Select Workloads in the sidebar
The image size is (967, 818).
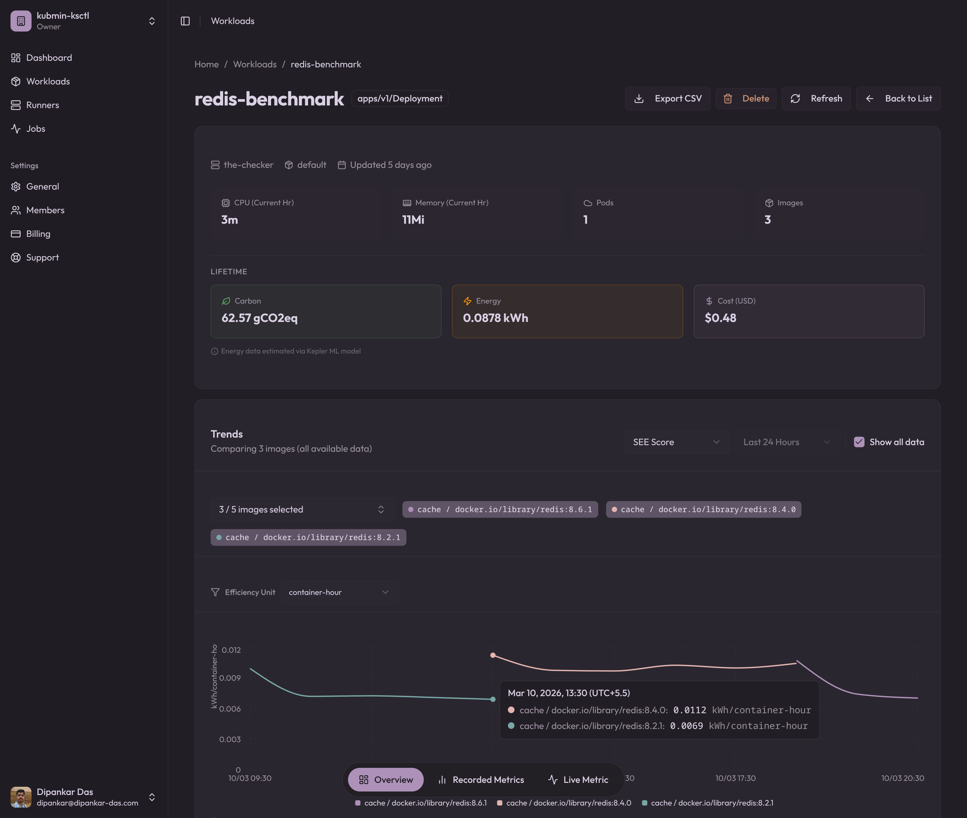click(48, 81)
